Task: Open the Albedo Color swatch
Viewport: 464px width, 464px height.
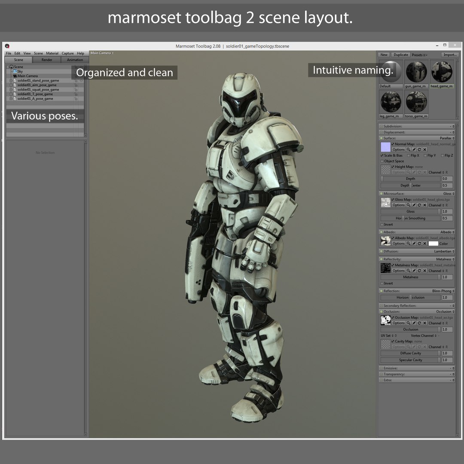Action: click(433, 244)
